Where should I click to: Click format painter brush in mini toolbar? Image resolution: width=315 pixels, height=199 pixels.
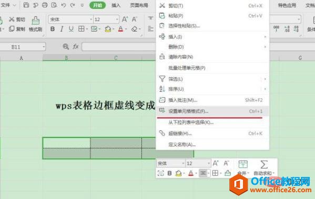[x=228, y=173]
